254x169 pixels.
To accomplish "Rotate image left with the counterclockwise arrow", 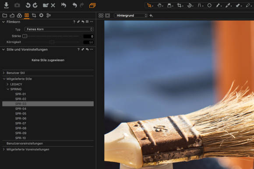I will [x=28, y=5].
